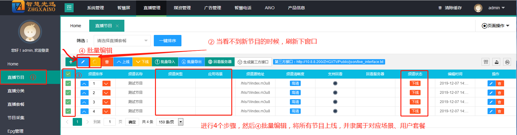
Task: Toggle the checkbox for row 4
Action: (68, 111)
